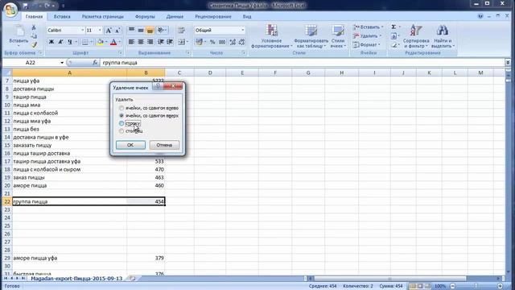Screen dimensions: 515x290
Task: Paste from the clipboard using Вставить
Action: coord(19,35)
